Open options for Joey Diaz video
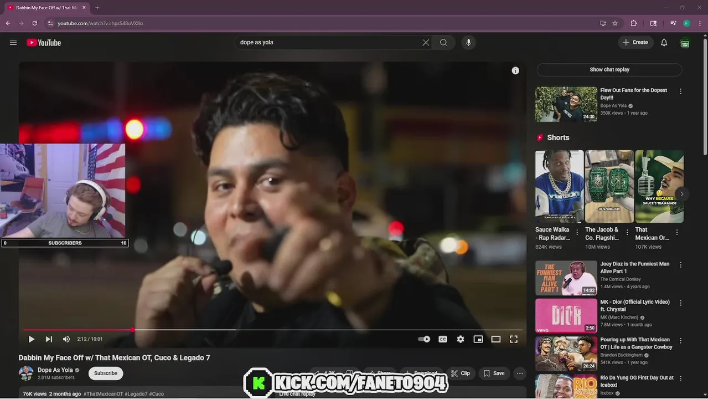The image size is (708, 399). [680, 265]
